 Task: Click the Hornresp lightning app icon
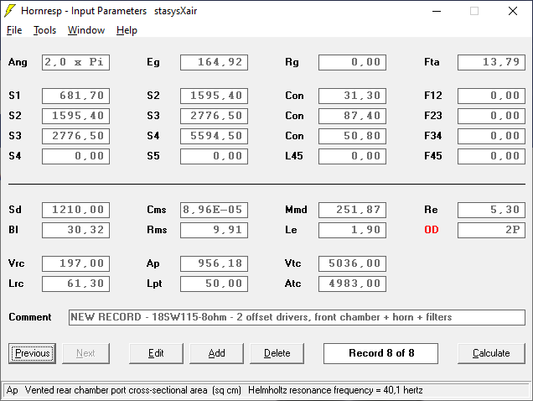pos(10,11)
